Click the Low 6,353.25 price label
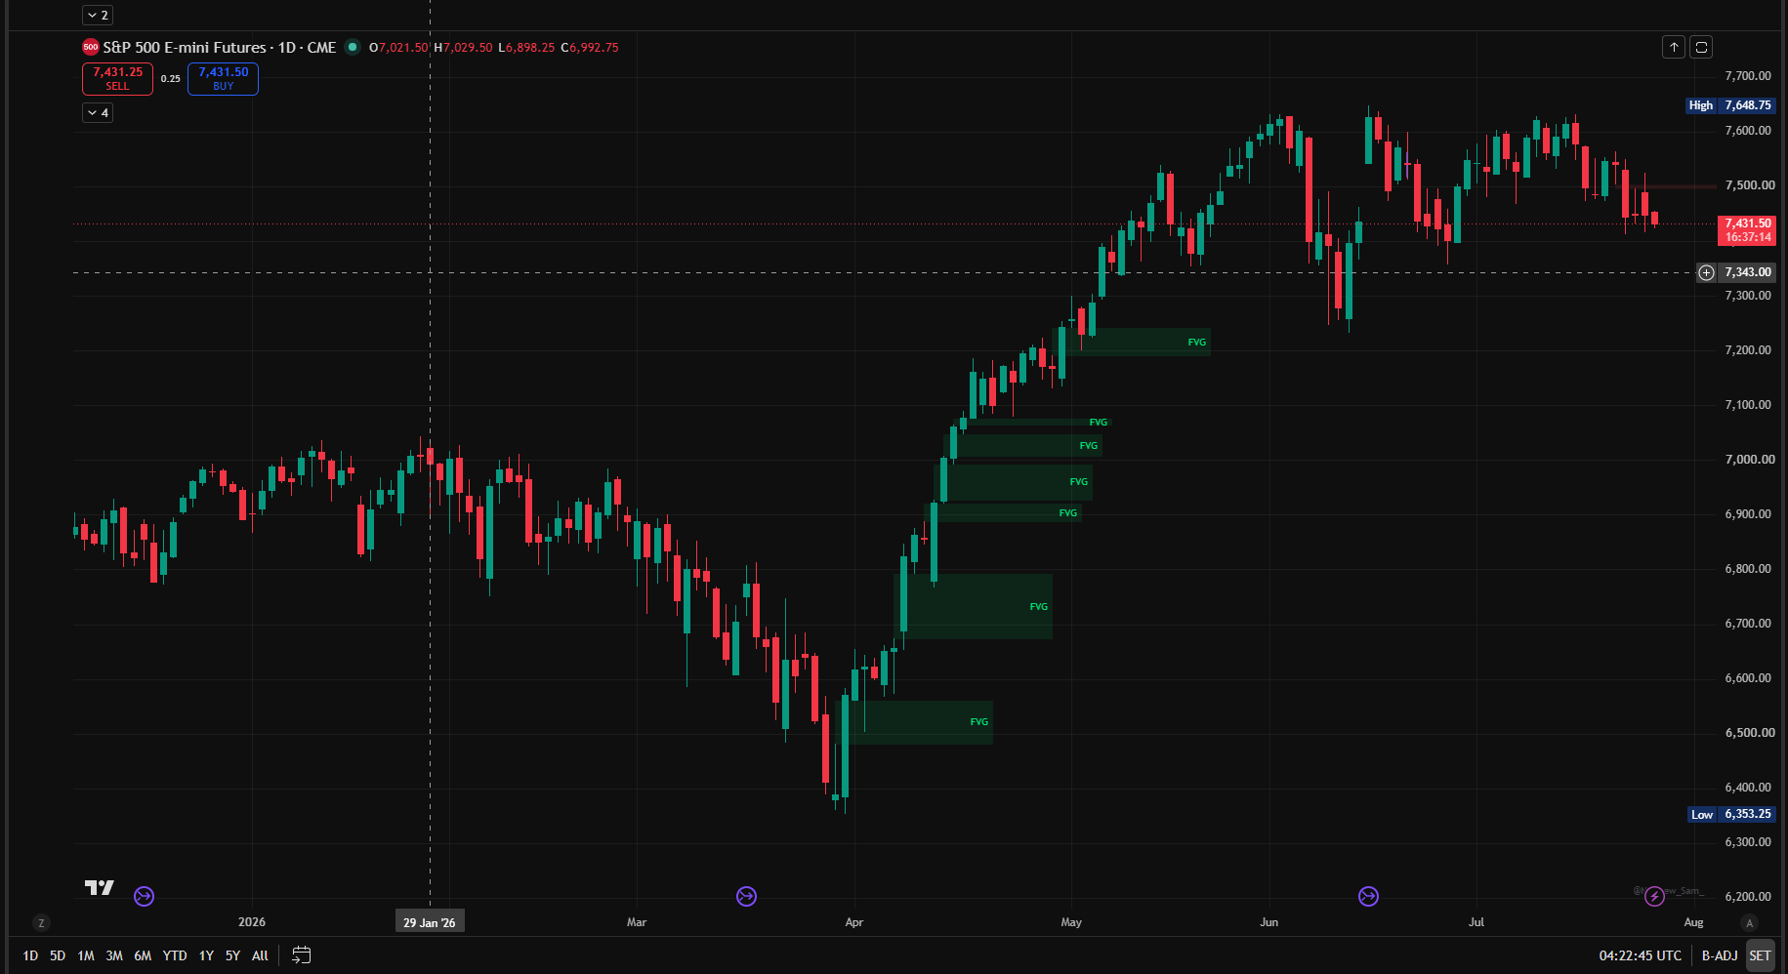 click(1730, 814)
